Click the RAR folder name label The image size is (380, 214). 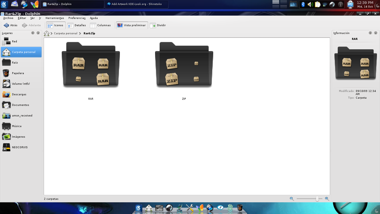point(91,99)
